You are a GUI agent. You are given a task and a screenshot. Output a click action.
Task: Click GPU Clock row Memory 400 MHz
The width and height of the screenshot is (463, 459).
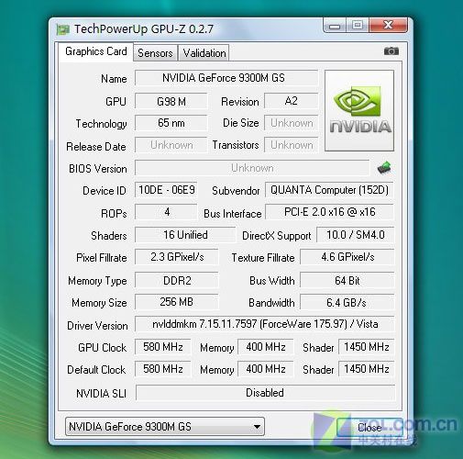(266, 347)
